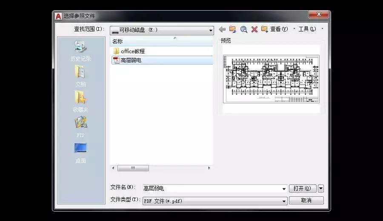
Task: Sort by the 名称 column header
Action: (x=161, y=42)
